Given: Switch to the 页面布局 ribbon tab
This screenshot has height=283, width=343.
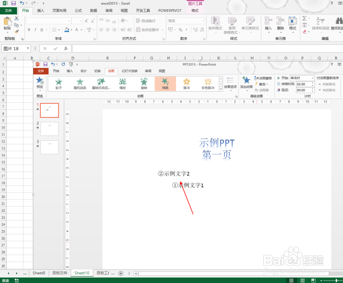Looking at the screenshot, I should 59,11.
